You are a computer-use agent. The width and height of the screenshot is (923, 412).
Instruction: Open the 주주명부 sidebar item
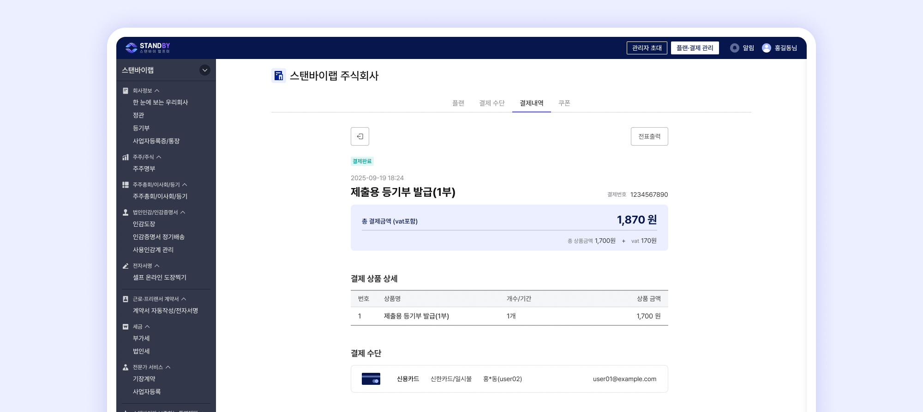coord(144,169)
